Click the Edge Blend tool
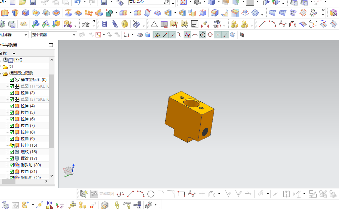Viewport: 339px width, 209px height. [215, 13]
